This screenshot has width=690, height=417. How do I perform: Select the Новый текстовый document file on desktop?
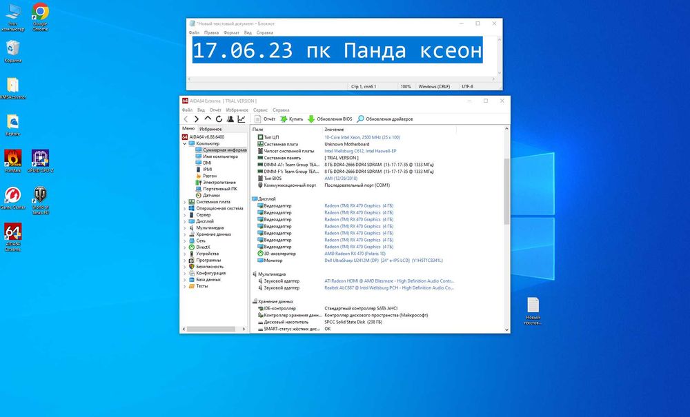[533, 311]
